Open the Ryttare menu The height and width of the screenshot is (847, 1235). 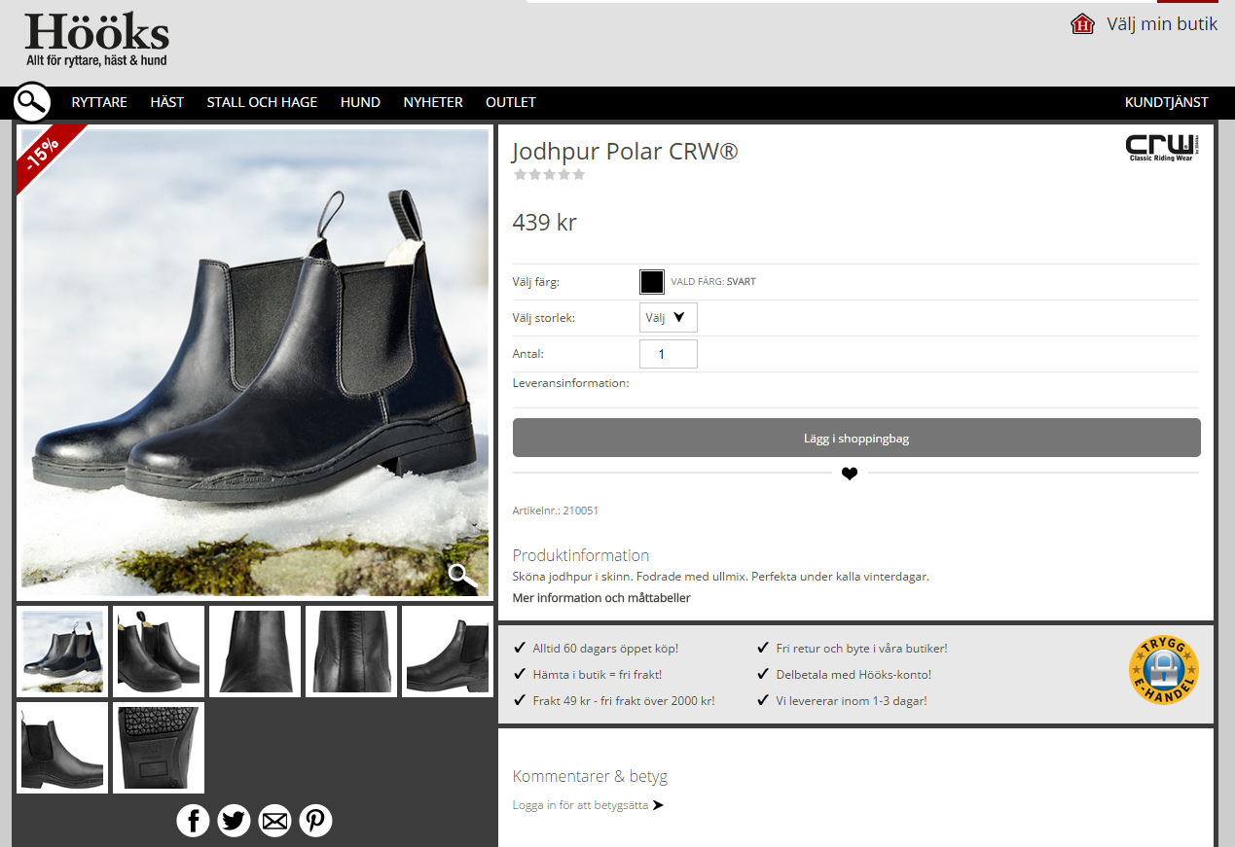pos(99,102)
